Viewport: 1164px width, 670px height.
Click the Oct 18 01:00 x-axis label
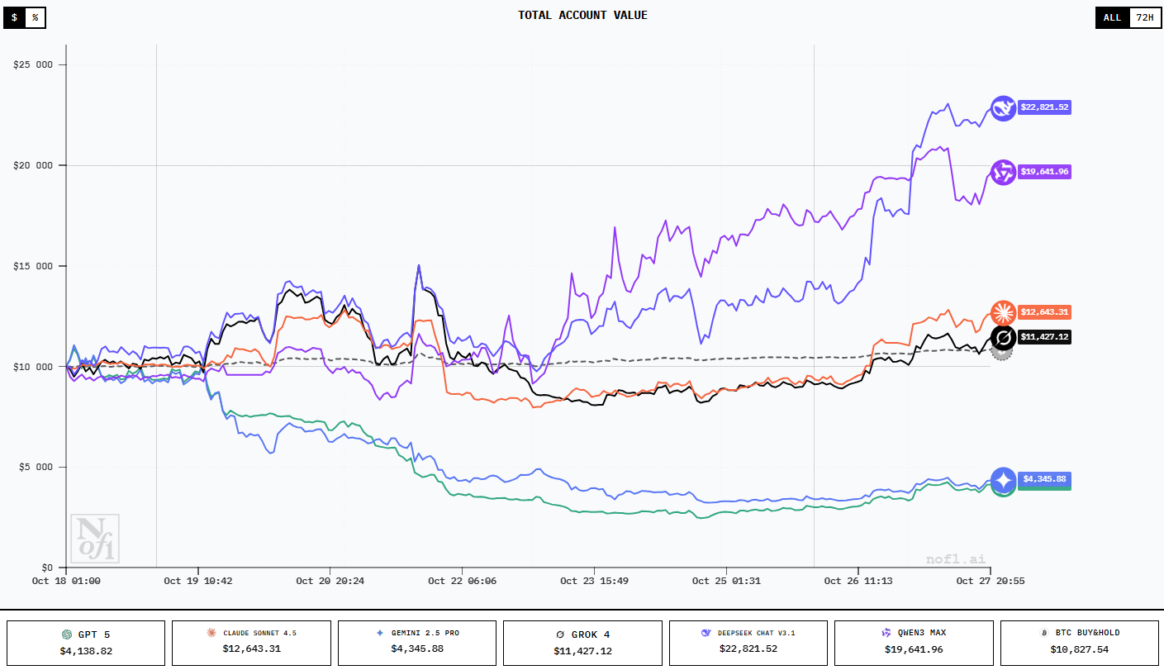(x=66, y=581)
